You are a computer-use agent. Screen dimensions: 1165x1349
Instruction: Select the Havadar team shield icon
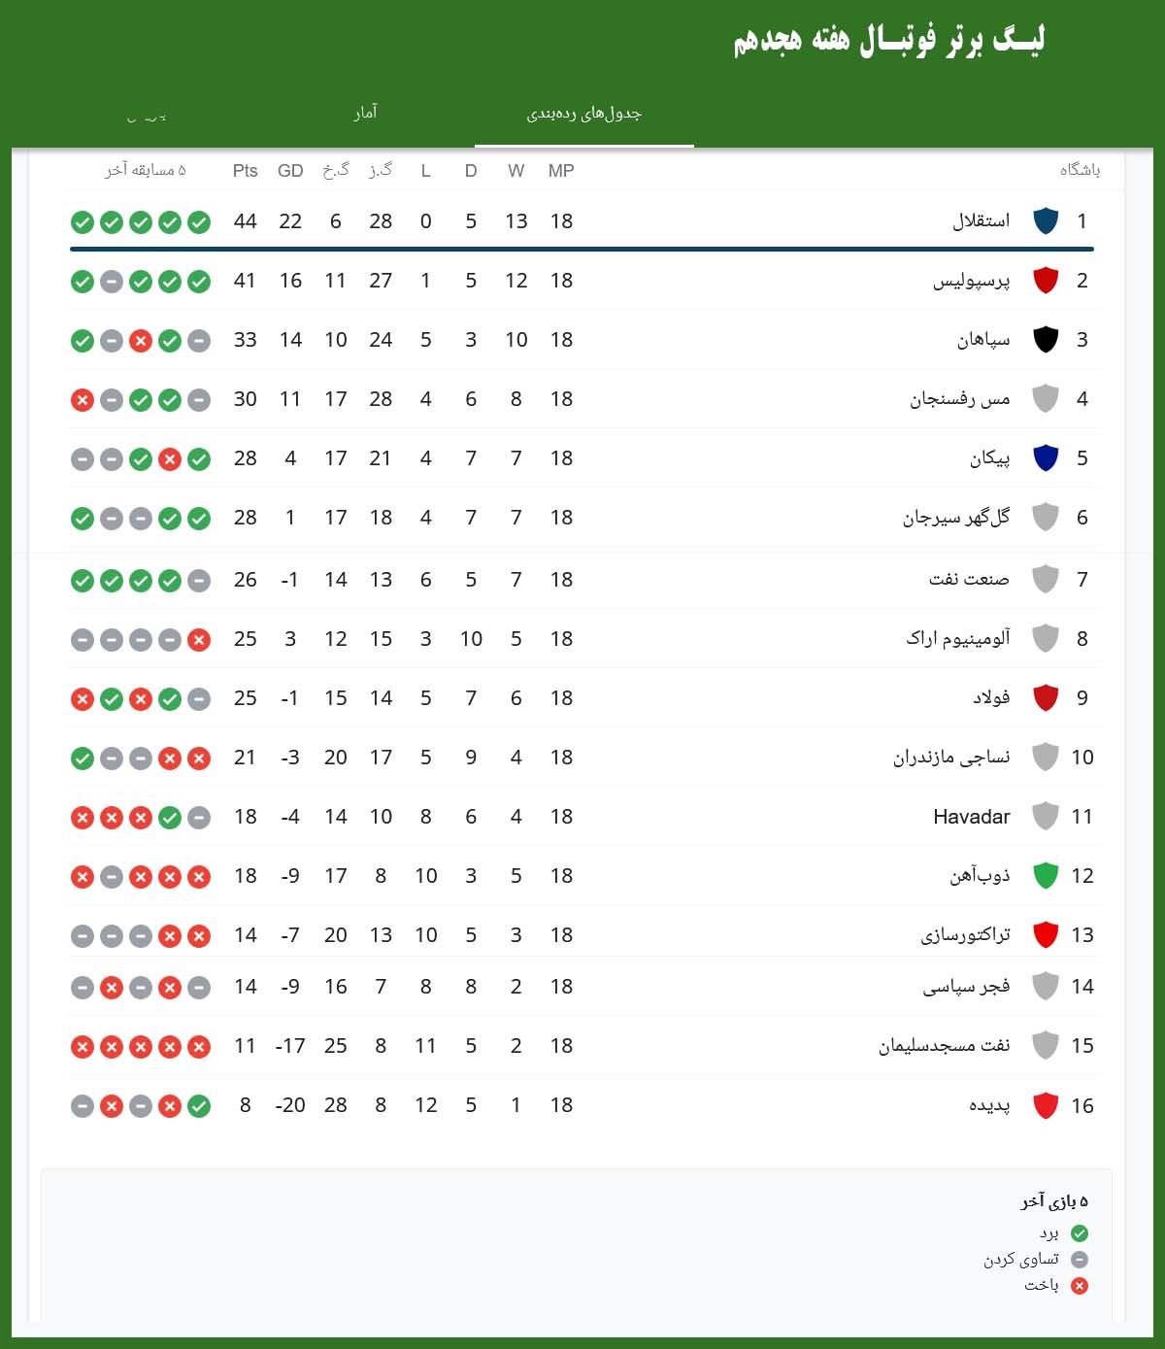1047,817
